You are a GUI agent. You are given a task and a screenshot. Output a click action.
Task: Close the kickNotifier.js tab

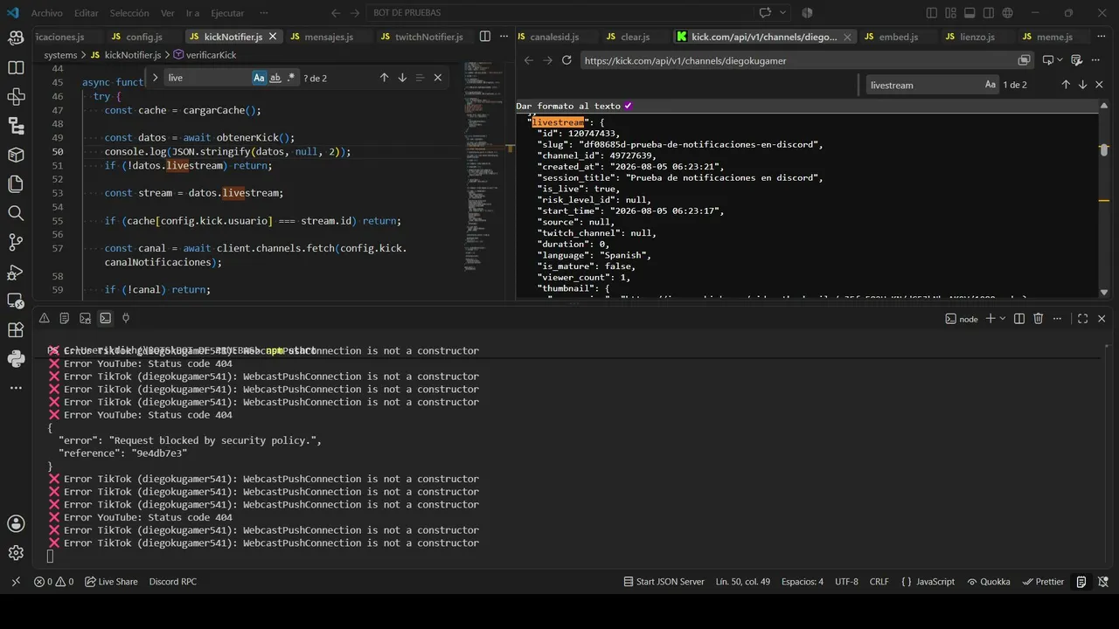(x=272, y=37)
